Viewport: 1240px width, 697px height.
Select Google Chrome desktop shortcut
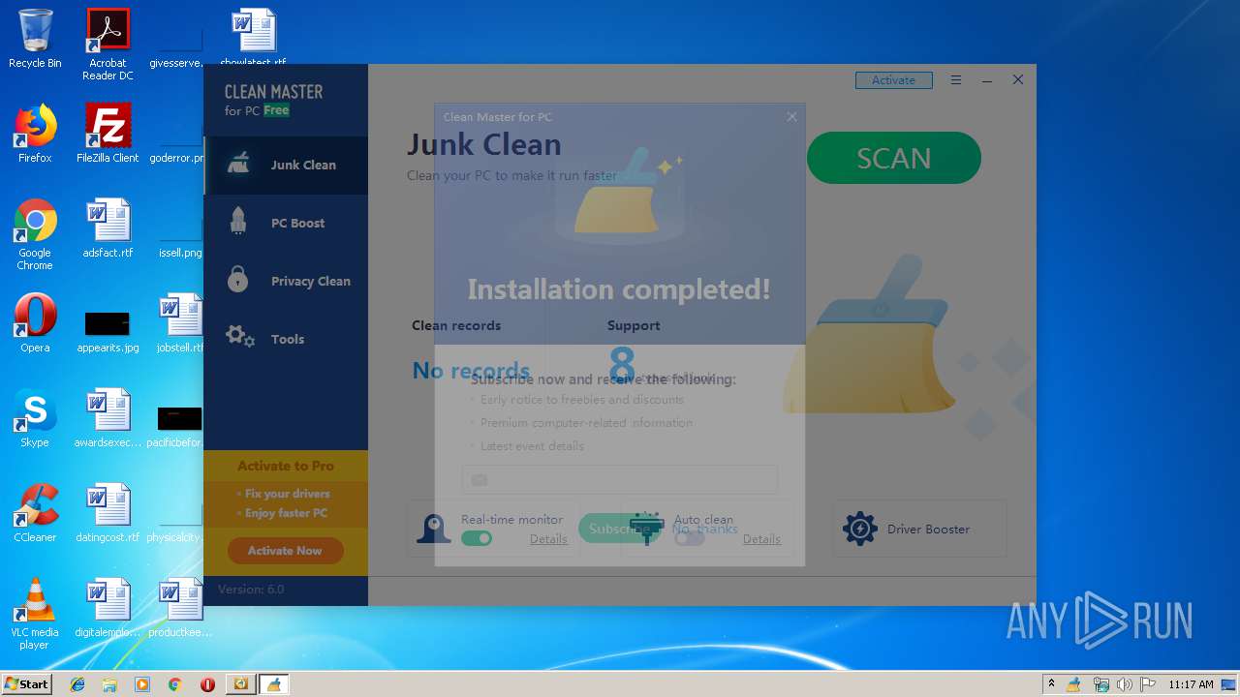35,234
